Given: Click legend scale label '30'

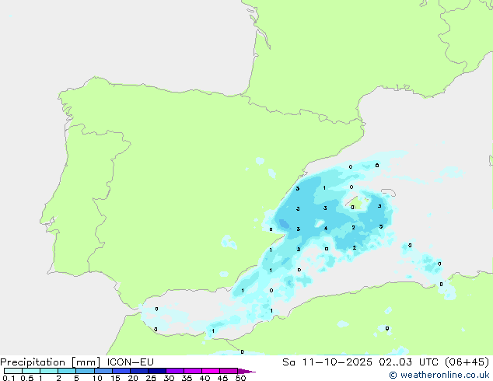Looking at the screenshot, I should point(169,378).
